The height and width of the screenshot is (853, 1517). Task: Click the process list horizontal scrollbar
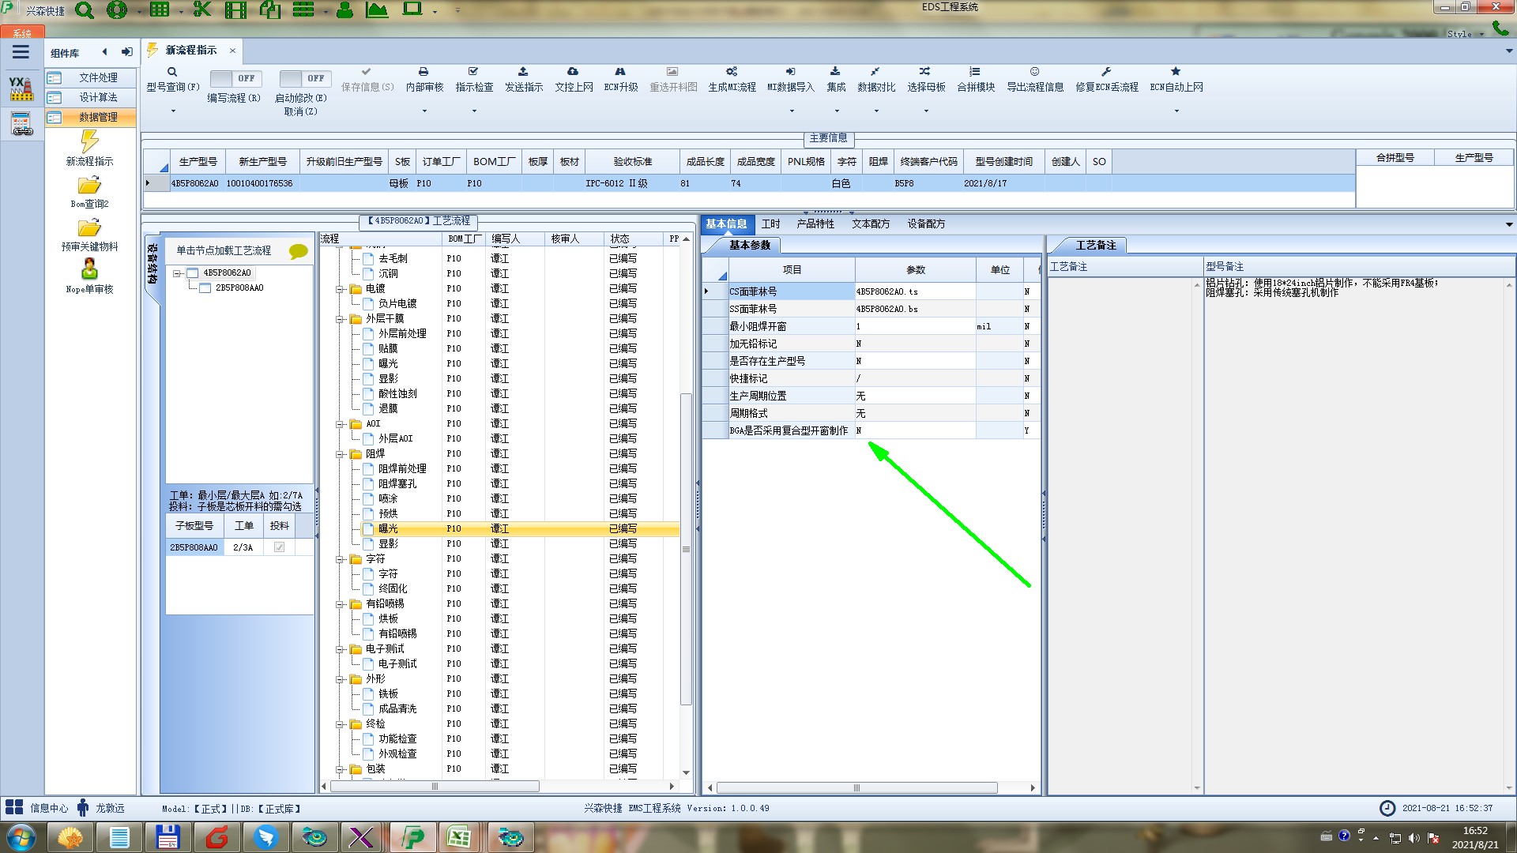point(435,787)
